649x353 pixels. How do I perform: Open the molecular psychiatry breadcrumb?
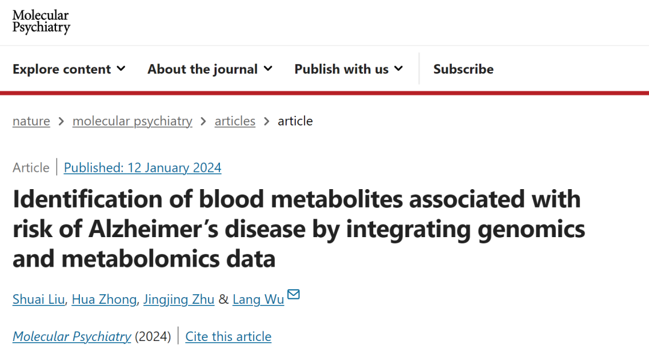(x=132, y=121)
